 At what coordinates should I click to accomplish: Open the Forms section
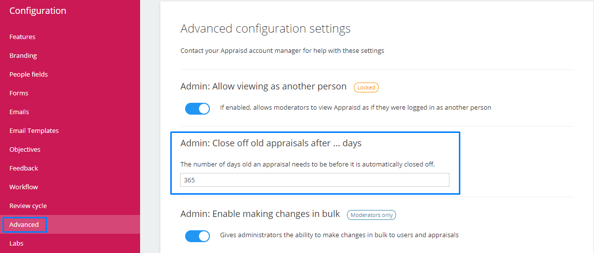tap(19, 93)
